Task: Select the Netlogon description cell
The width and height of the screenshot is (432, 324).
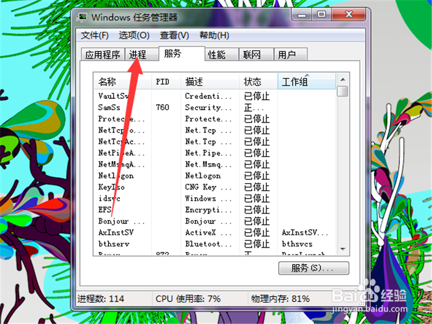Action: 203,176
